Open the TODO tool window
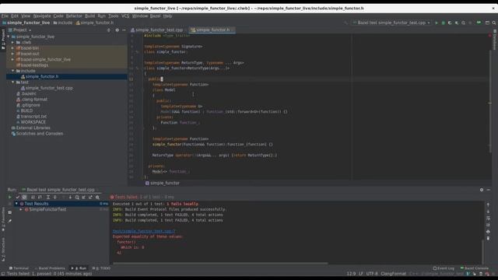The height and width of the screenshot is (280, 498). [101, 268]
